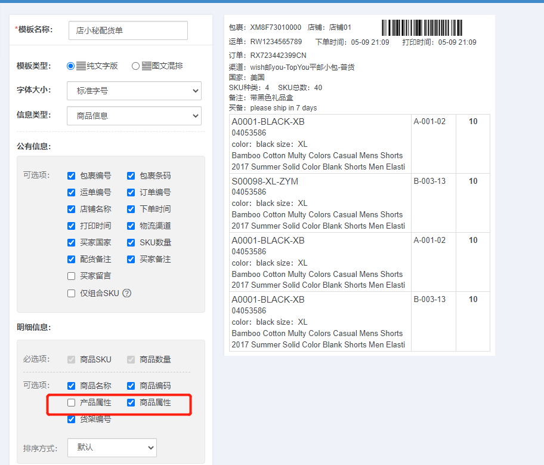Expand the 信息类型 dropdown showing 商品信息
The height and width of the screenshot is (465, 544).
134,116
